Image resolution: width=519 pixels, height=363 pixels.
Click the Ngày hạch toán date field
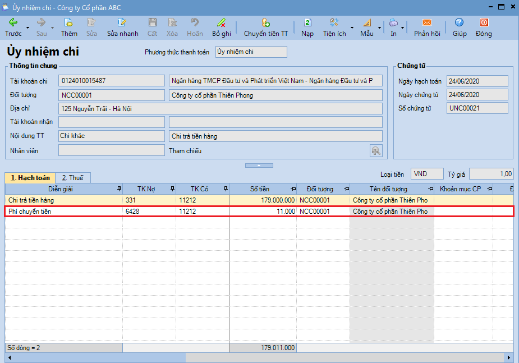pos(477,81)
